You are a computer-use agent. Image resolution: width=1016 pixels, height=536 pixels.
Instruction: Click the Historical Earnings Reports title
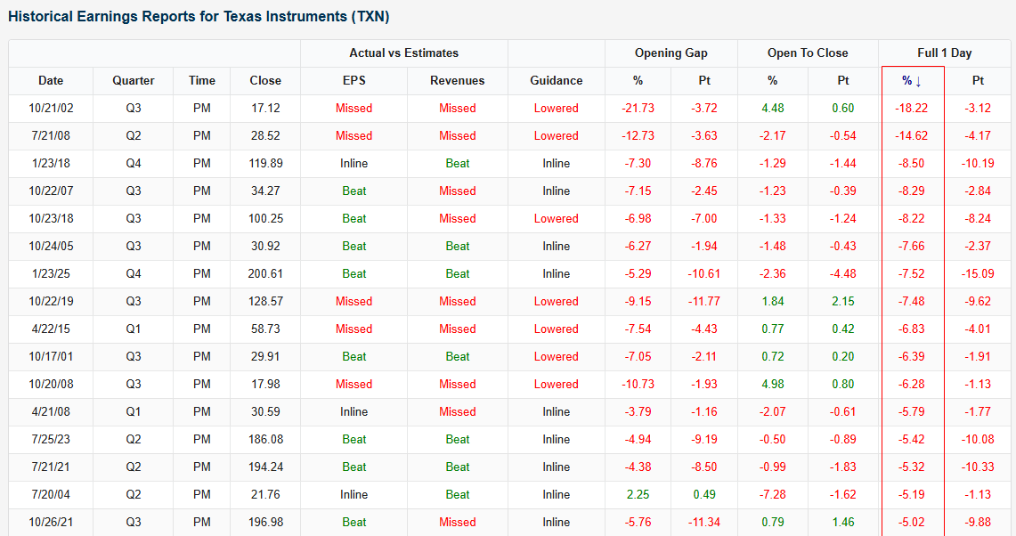click(199, 16)
